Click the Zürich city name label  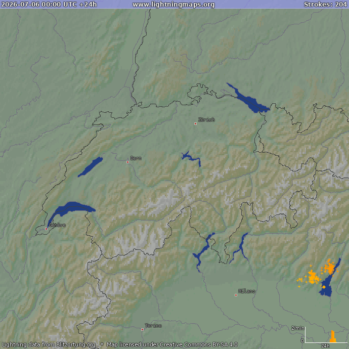(x=206, y=120)
